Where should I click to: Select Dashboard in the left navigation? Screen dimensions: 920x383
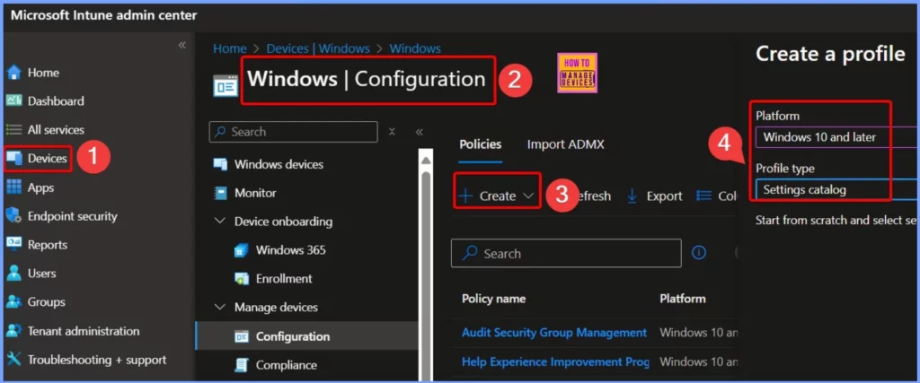[x=56, y=101]
